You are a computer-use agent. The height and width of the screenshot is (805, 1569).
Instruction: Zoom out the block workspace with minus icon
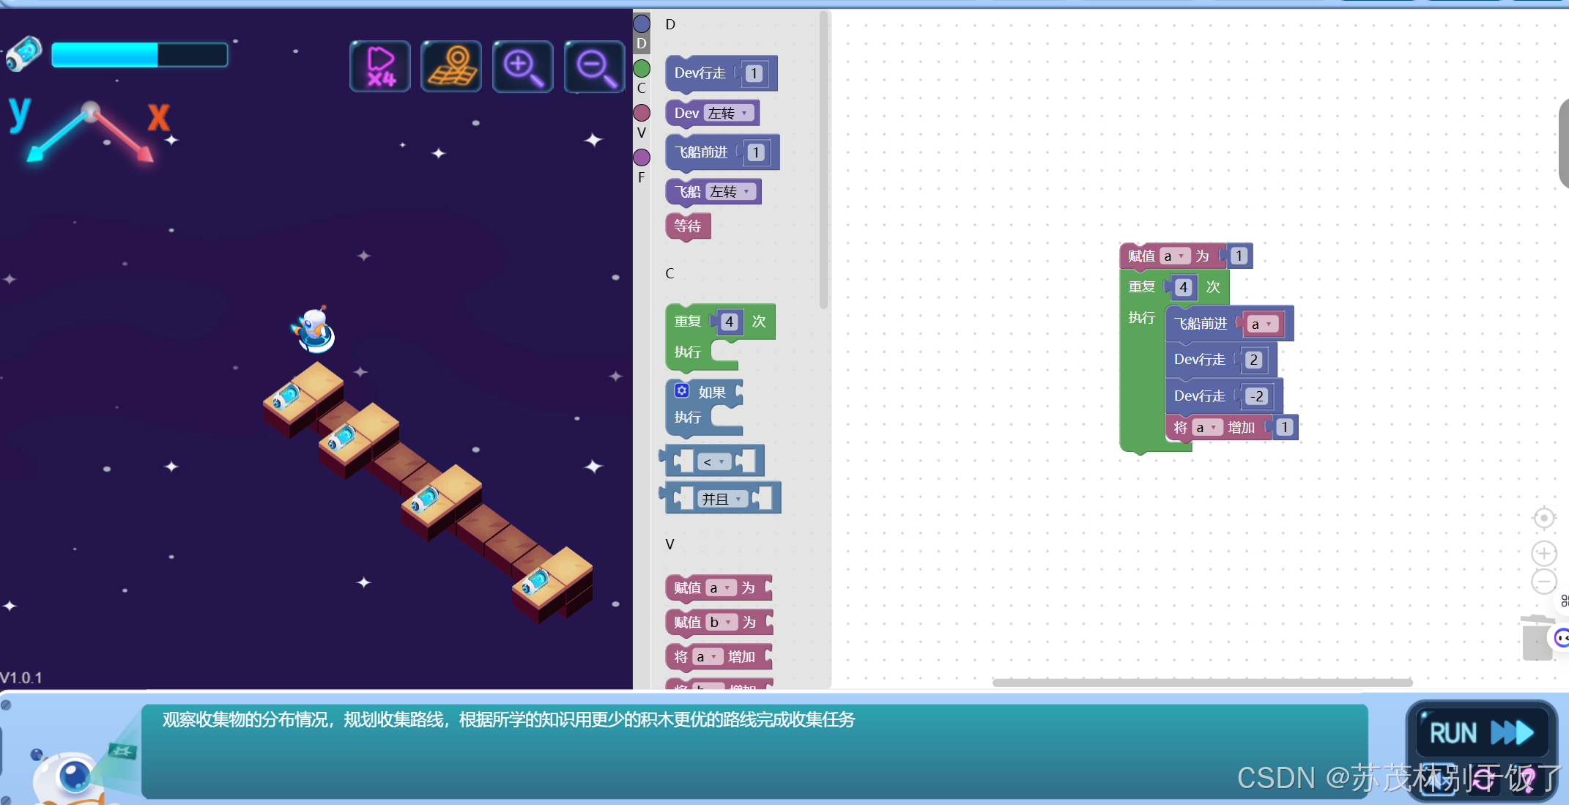[1544, 582]
